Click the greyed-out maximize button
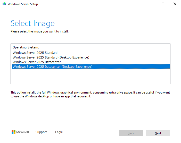Viewport: 181px width, 143px height. tap(163, 4)
